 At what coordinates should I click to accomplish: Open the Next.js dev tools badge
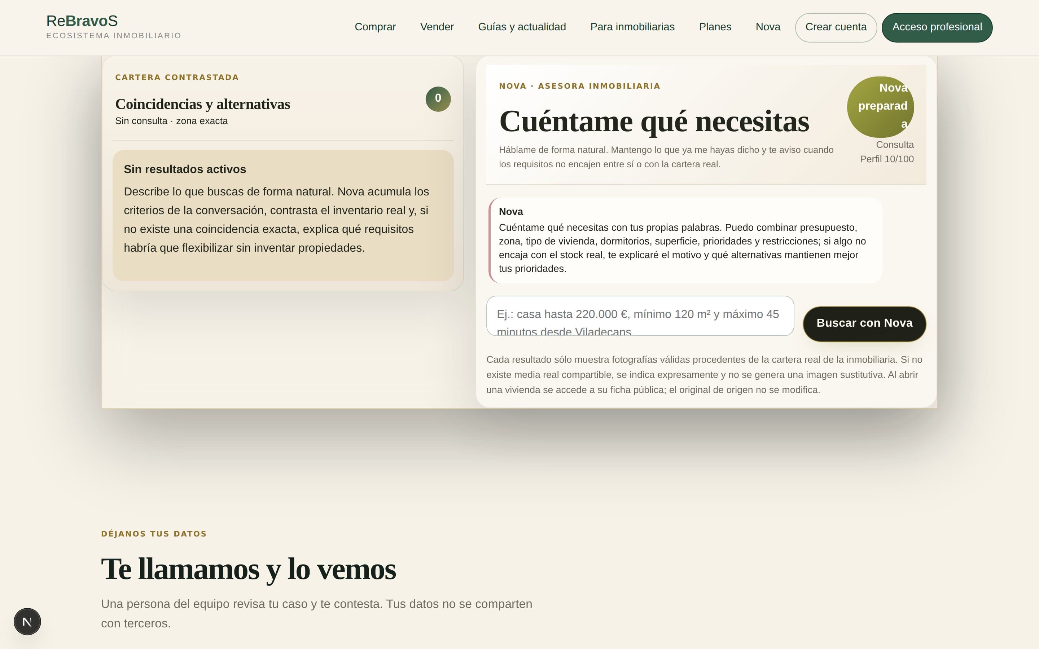[x=27, y=621]
